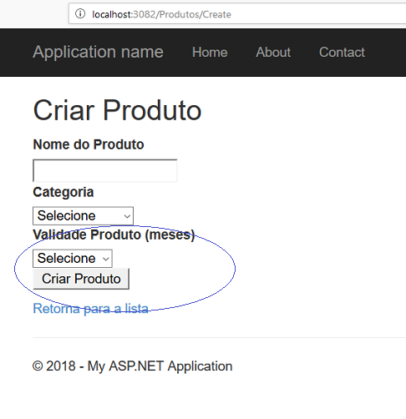Click the chevron arrow of Categoria dropdown
Screen dimensions: 406x419
pos(127,216)
